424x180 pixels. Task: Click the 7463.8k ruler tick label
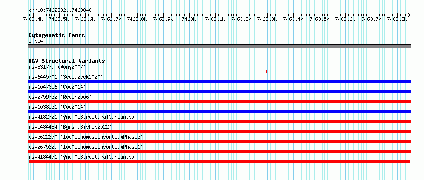397,19
